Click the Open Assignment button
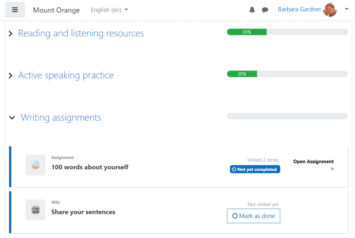 pos(313,161)
